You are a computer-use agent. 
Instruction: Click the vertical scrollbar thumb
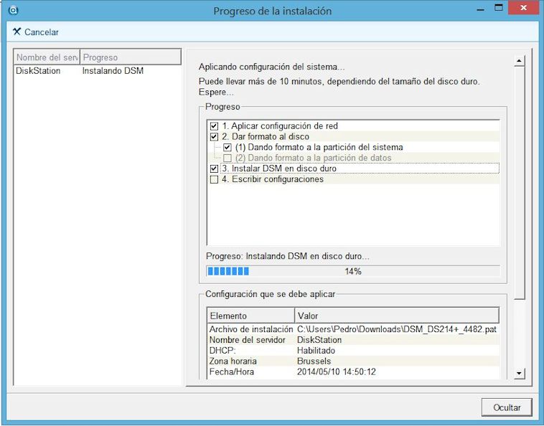pyautogui.click(x=519, y=182)
